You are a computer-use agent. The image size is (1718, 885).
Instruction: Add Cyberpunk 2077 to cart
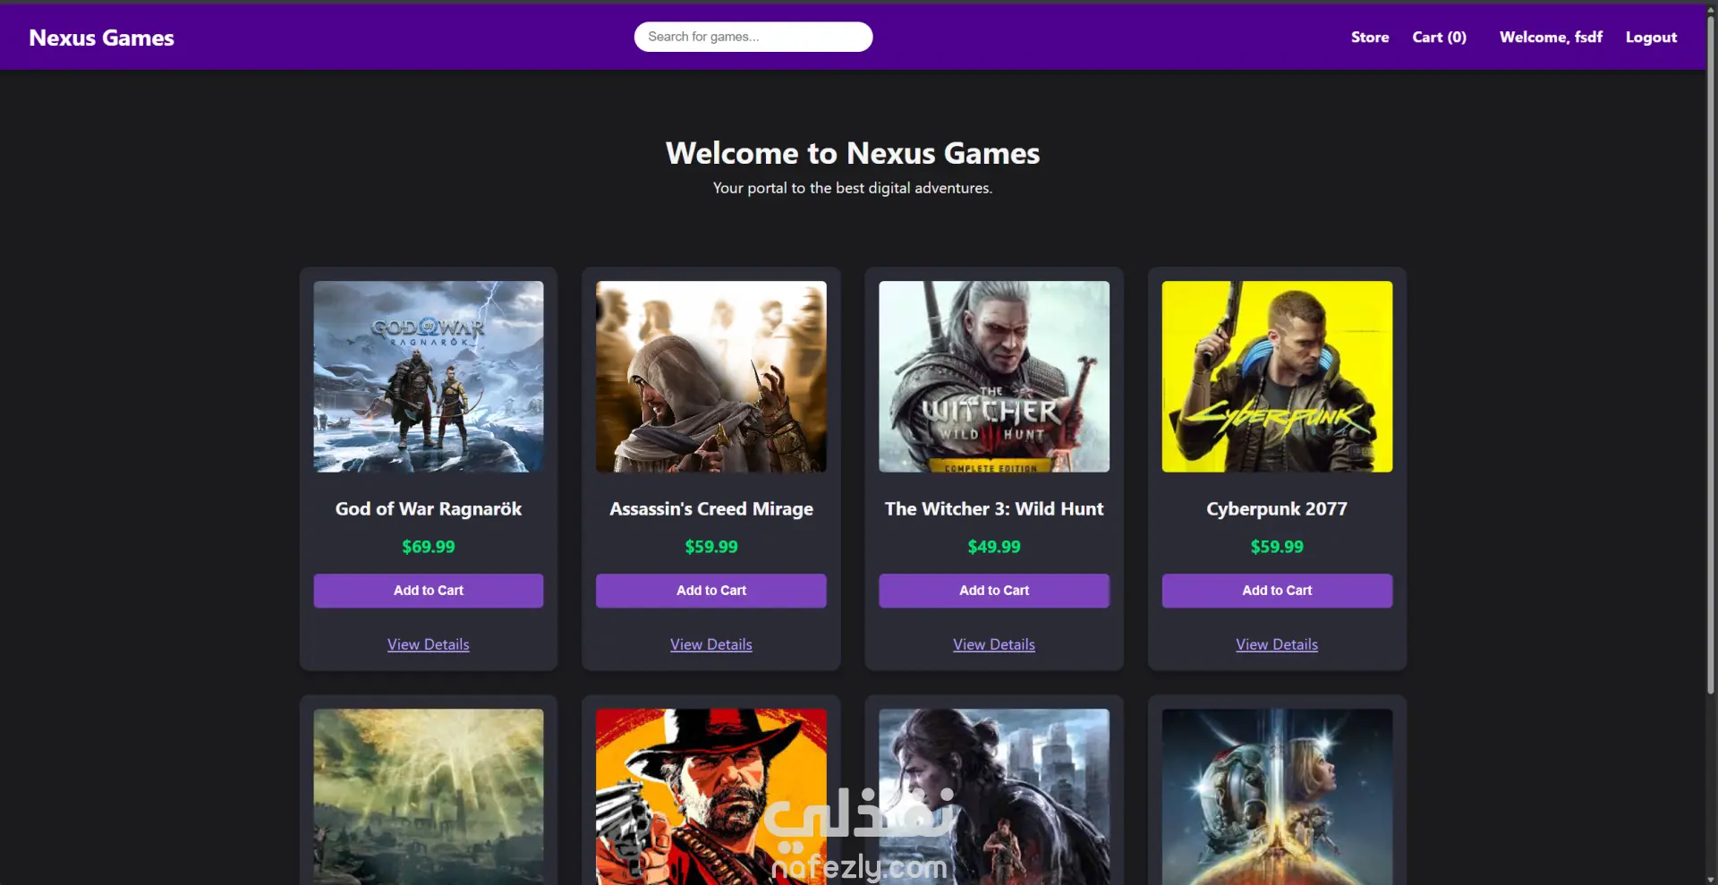[1277, 591]
